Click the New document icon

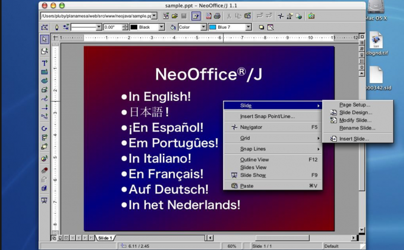click(x=166, y=16)
